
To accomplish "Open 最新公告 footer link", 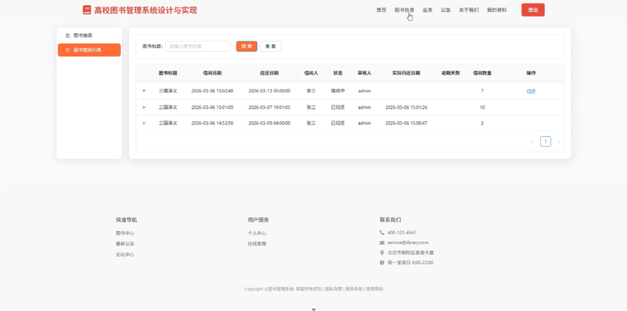I will 125,243.
